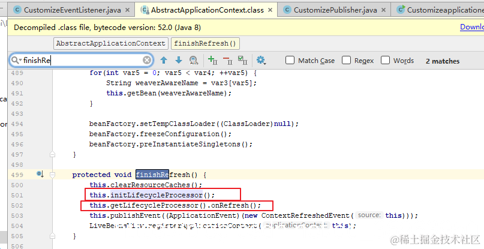Close CustomizeEventListener.java tab
Image resolution: width=484 pixels, height=249 pixels.
(x=127, y=10)
